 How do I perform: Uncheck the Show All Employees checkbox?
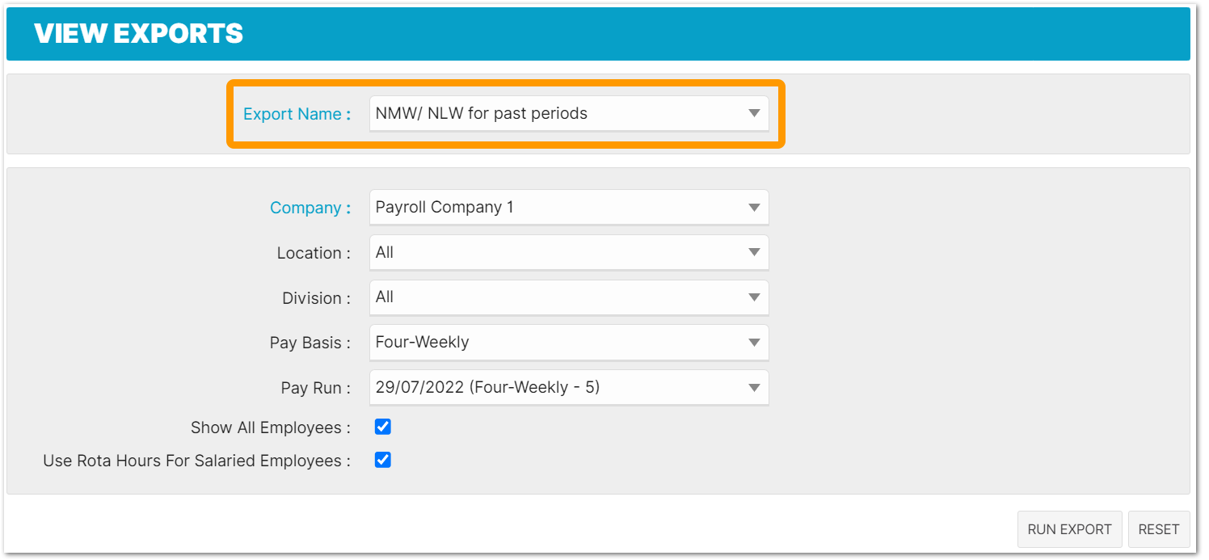click(383, 427)
